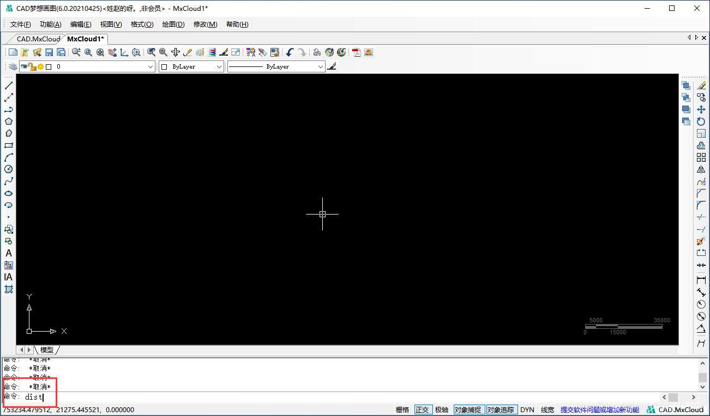The image size is (710, 416).
Task: Click the tab scroll right arrow
Action: (x=696, y=38)
